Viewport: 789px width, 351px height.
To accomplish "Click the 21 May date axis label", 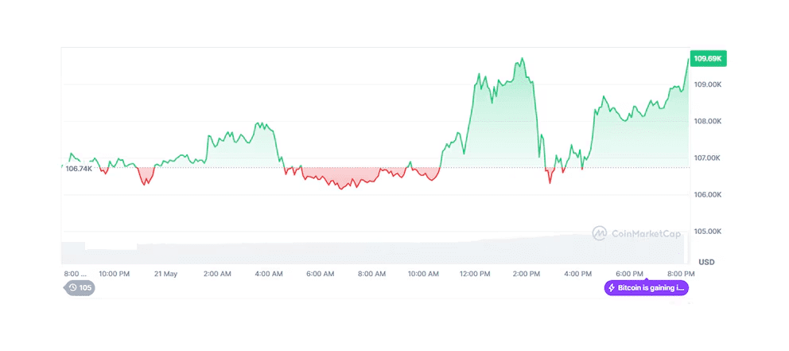I will pyautogui.click(x=165, y=274).
